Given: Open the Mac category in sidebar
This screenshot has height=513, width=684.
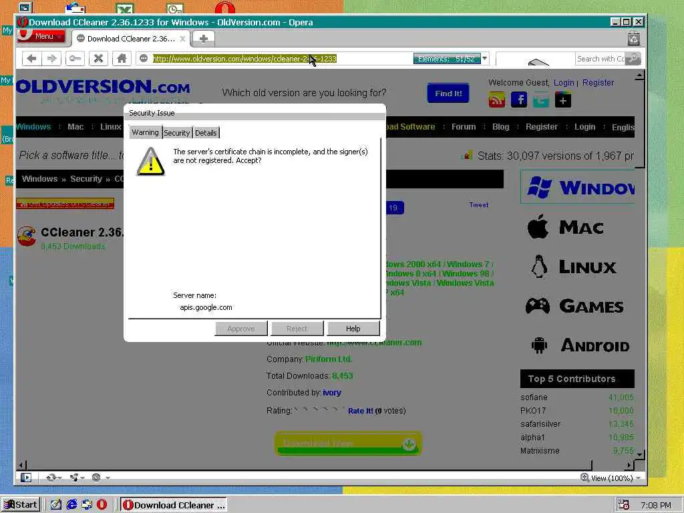Looking at the screenshot, I should [565, 227].
